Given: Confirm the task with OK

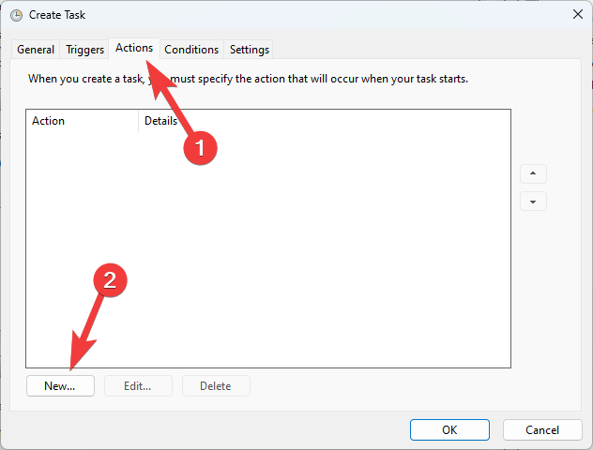Looking at the screenshot, I should pyautogui.click(x=449, y=429).
